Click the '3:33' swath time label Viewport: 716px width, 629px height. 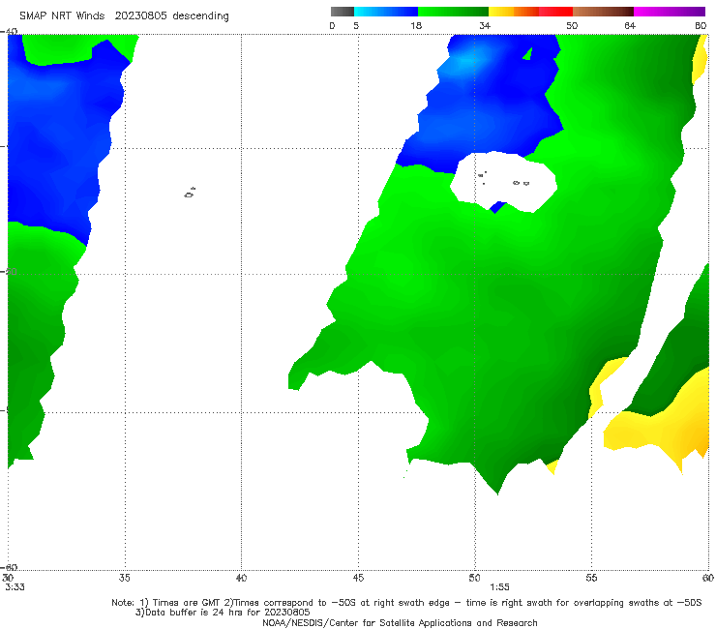15,587
